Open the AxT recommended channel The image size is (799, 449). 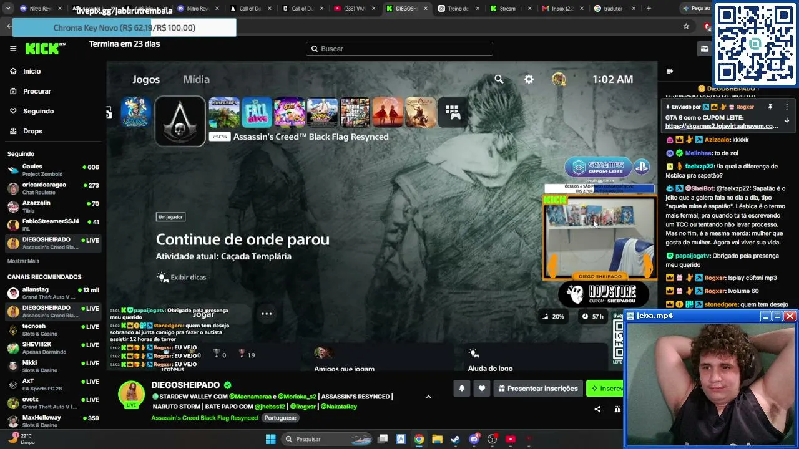pos(53,384)
